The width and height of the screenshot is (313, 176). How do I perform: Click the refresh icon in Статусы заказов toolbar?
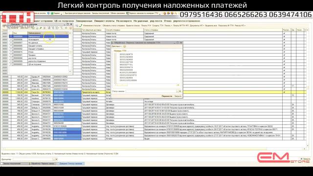pos(66,28)
